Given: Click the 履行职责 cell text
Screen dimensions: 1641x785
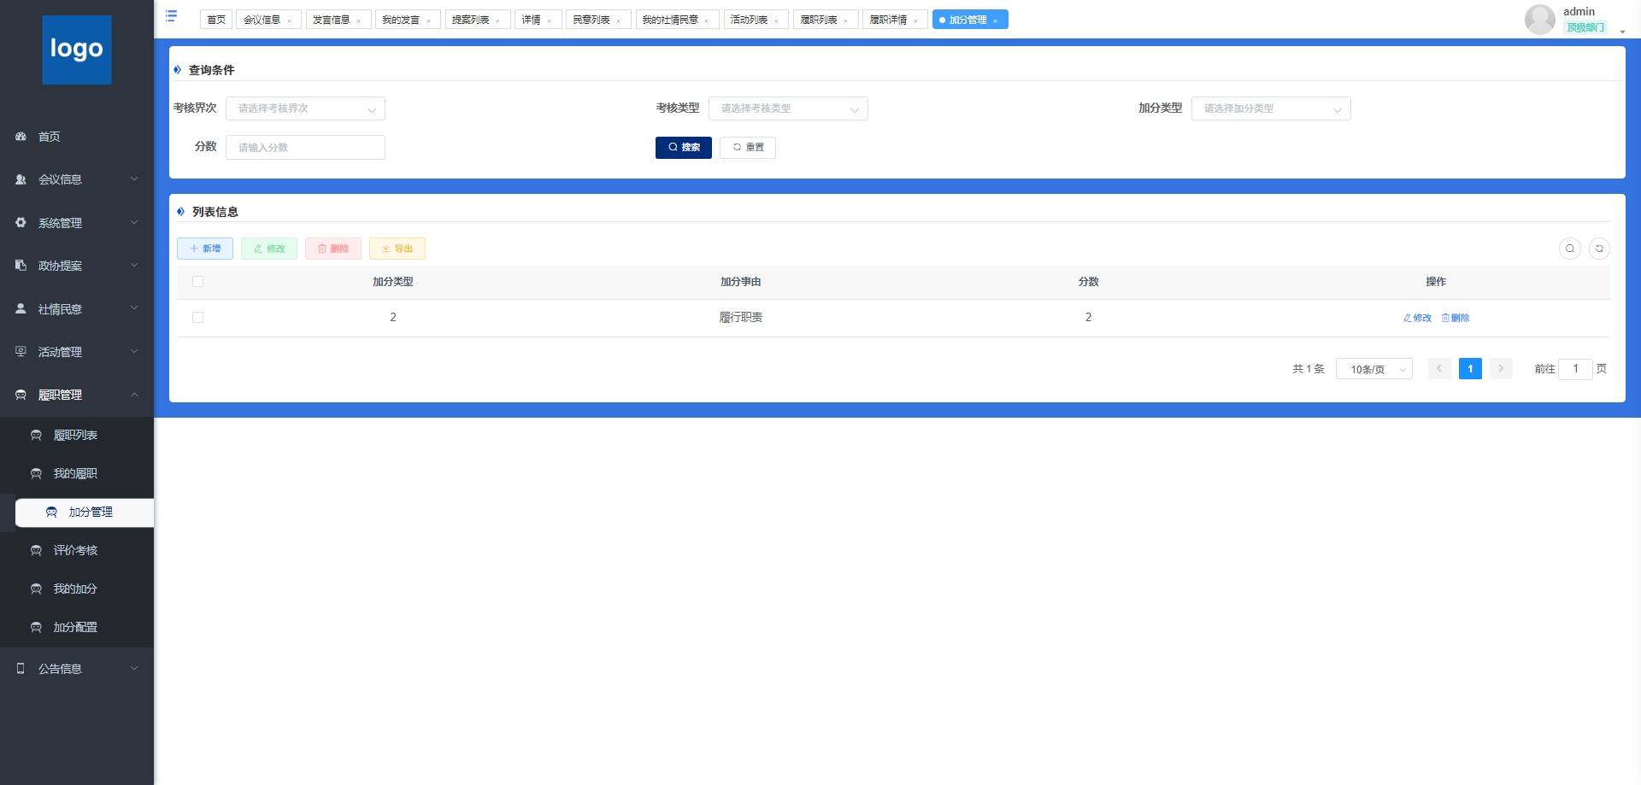Looking at the screenshot, I should [x=741, y=318].
